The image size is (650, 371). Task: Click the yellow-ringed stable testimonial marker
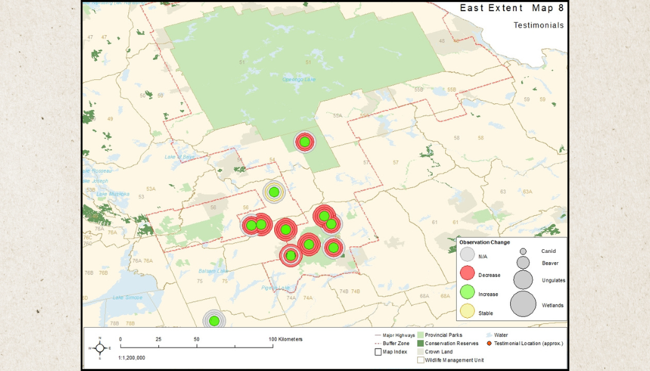point(274,192)
